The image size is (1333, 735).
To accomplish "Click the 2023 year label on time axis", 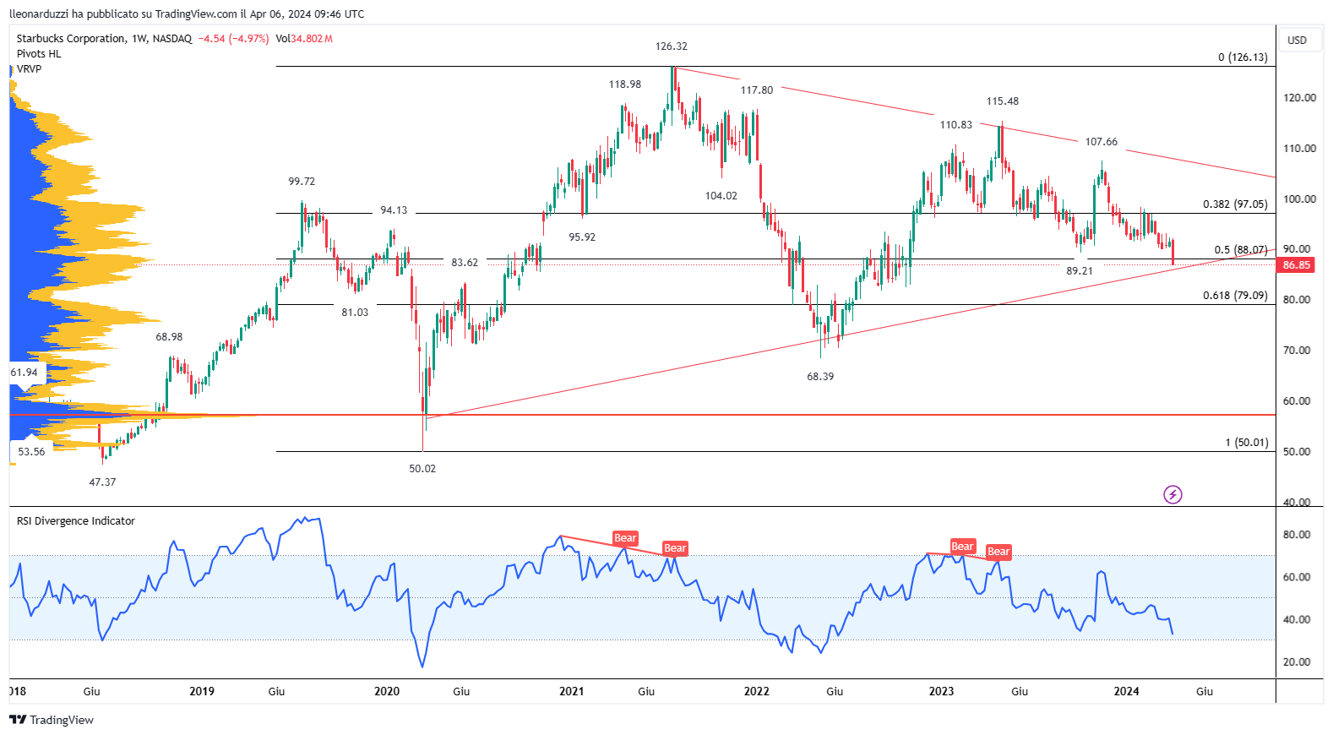I will click(942, 692).
